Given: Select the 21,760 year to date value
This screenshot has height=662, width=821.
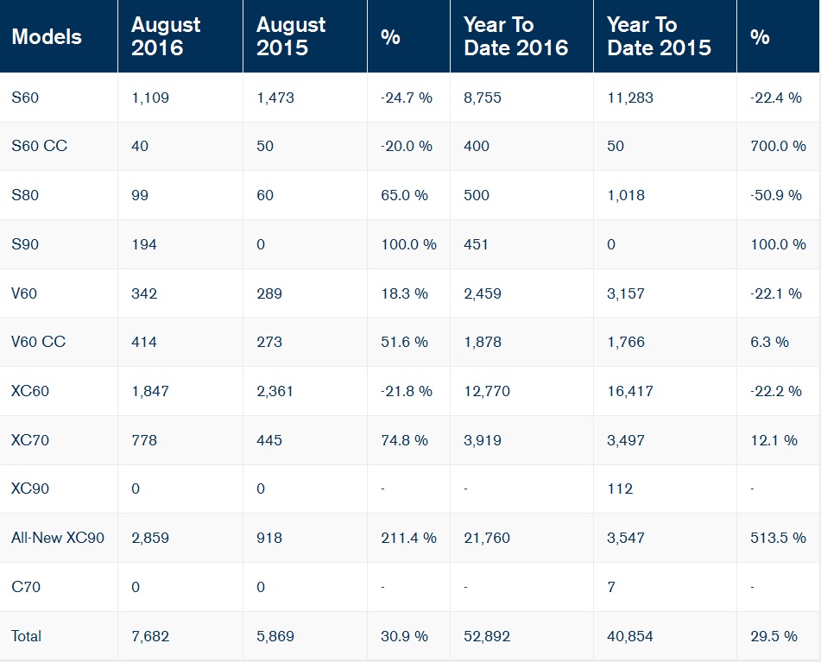Looking at the screenshot, I should click(487, 538).
